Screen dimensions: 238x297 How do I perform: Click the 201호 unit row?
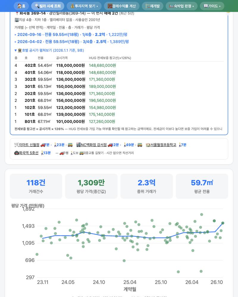pos(119,100)
